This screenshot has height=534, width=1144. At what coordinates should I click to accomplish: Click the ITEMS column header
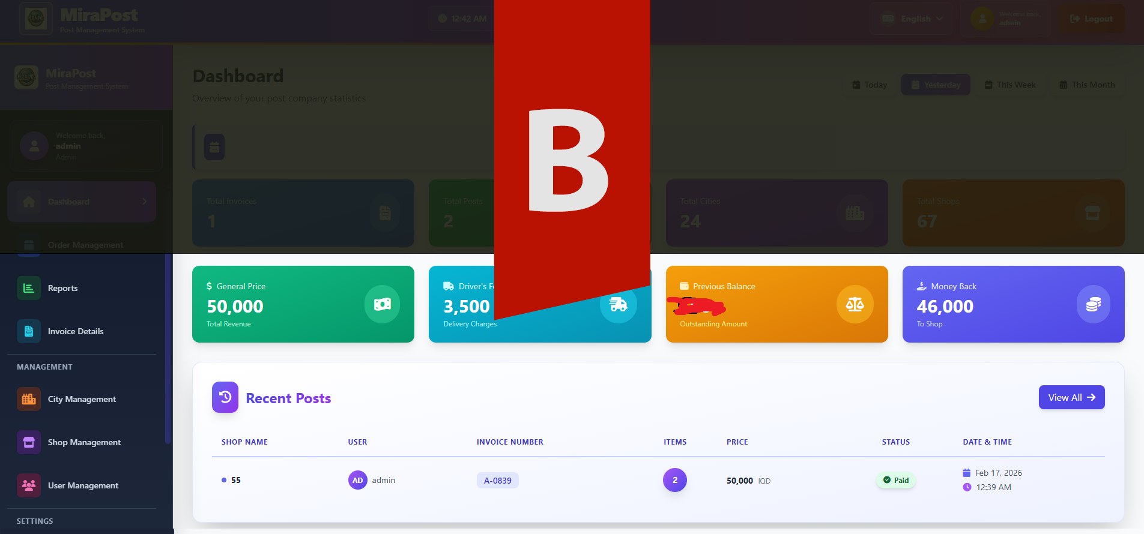click(675, 442)
